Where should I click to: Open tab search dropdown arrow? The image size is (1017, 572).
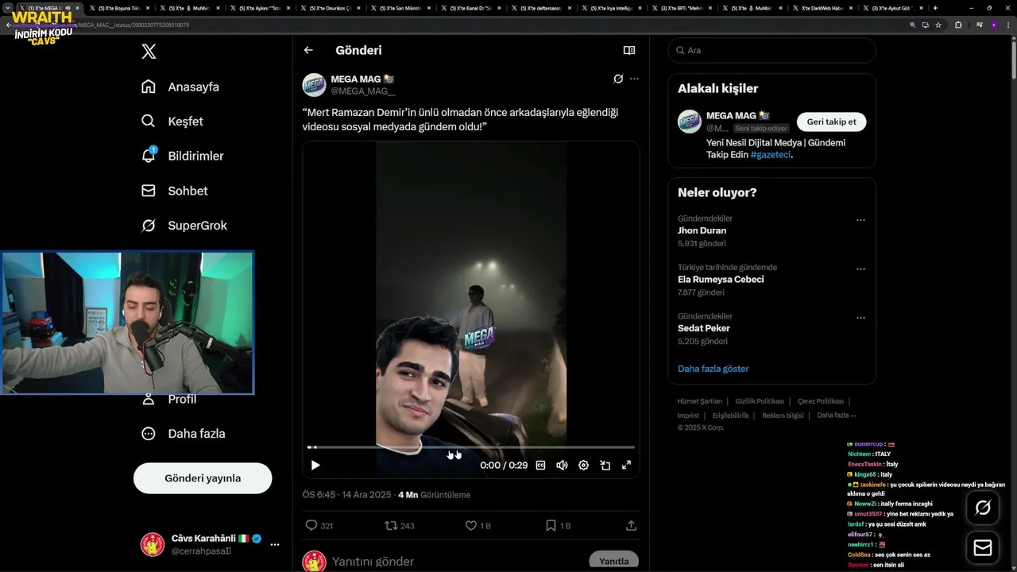pyautogui.click(x=8, y=8)
